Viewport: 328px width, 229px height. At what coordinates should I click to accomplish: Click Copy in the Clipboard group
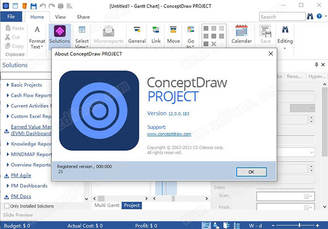[x=14, y=46]
